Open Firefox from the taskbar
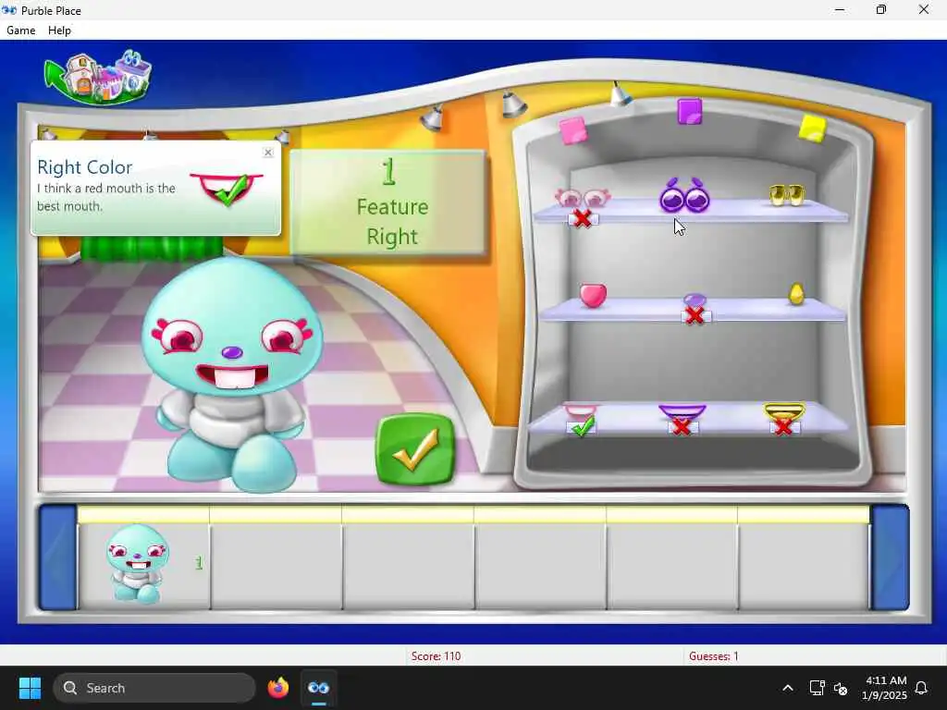The height and width of the screenshot is (710, 947). 278,688
